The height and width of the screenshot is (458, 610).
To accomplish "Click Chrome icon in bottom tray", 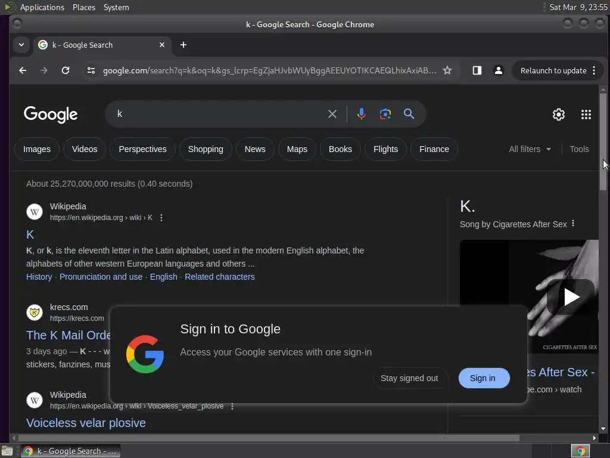I will [580, 451].
